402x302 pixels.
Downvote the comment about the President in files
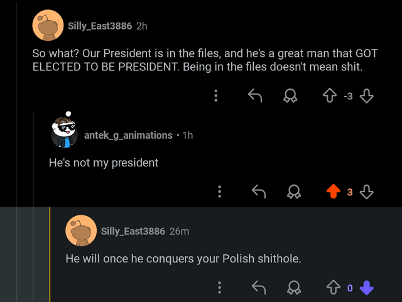click(367, 95)
